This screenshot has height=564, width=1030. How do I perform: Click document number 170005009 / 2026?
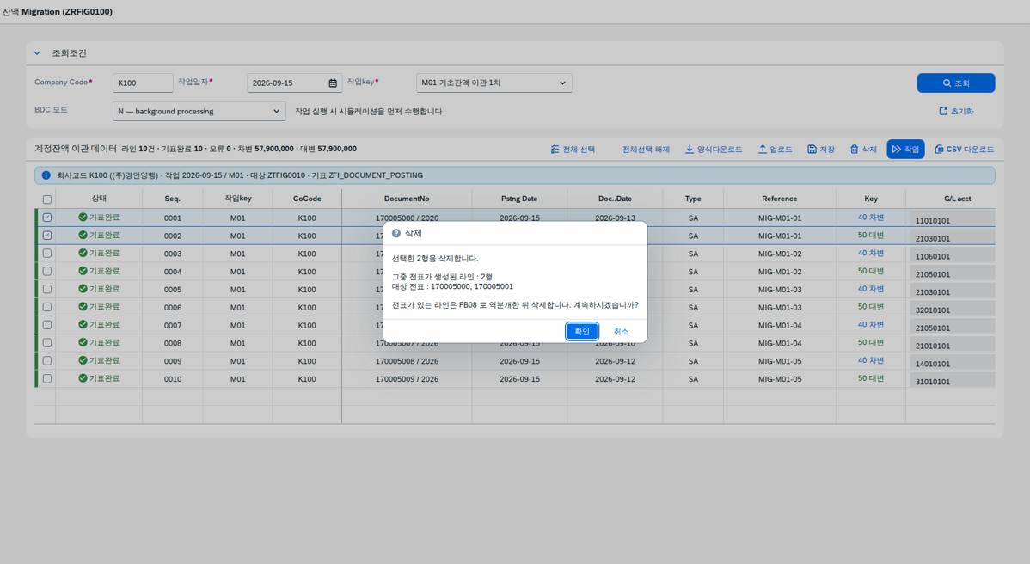407,379
